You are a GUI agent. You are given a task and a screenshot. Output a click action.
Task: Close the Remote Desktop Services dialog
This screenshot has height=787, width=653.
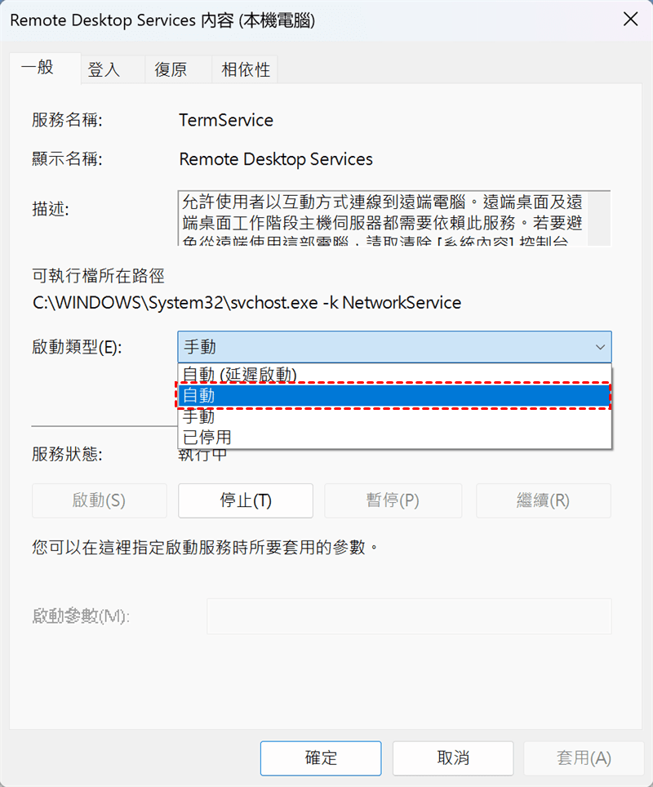tap(630, 21)
